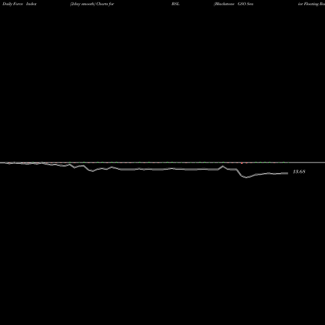Click the '(Blackstone GSO Sen' header text
Viewport: 325px width, 325px height.
click(233, 4)
